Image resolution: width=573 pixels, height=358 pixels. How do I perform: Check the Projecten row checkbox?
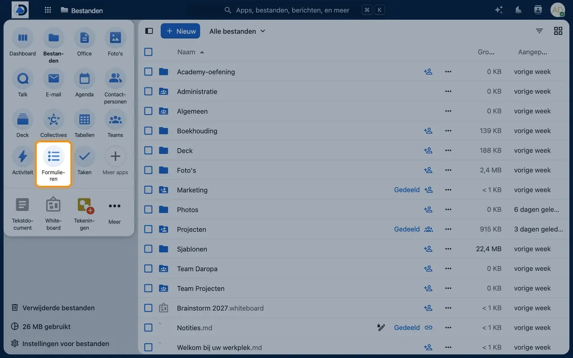148,229
